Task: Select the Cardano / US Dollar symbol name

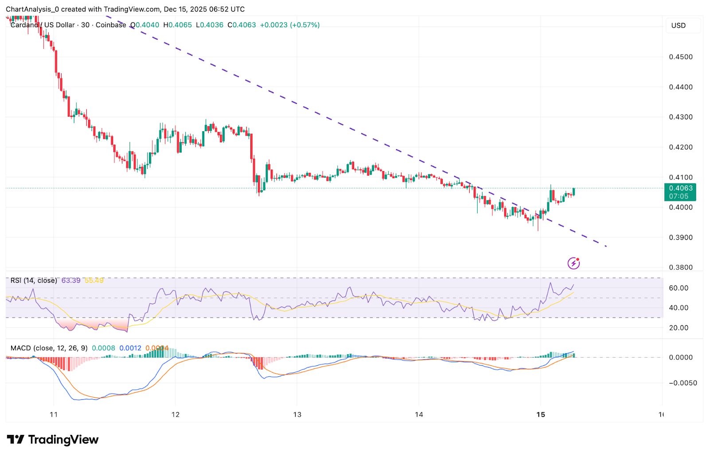Action: [x=42, y=25]
